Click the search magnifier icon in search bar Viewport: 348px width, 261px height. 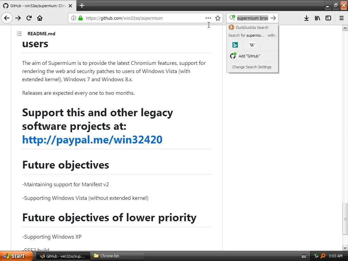[232, 18]
